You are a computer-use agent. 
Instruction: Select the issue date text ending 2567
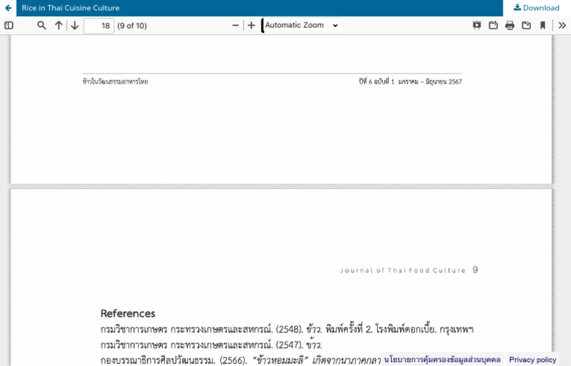coord(410,82)
